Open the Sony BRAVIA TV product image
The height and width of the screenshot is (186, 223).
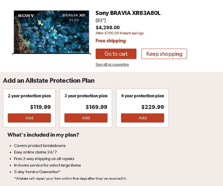[x=51, y=32]
